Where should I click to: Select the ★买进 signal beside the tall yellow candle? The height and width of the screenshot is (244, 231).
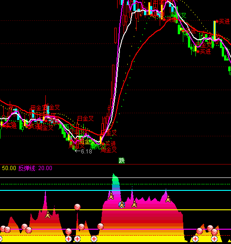coord(223,22)
